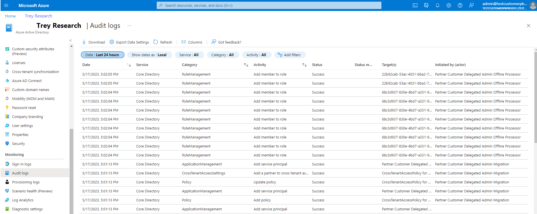Click the Provisioning logs icon
This screenshot has height=214, width=537.
coord(7,182)
